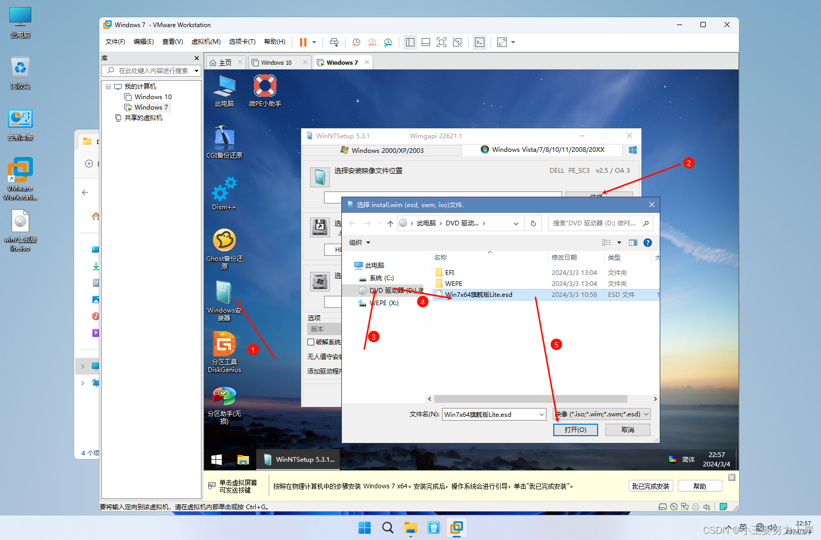Open CGI备份还原 desktop icon

[x=224, y=142]
